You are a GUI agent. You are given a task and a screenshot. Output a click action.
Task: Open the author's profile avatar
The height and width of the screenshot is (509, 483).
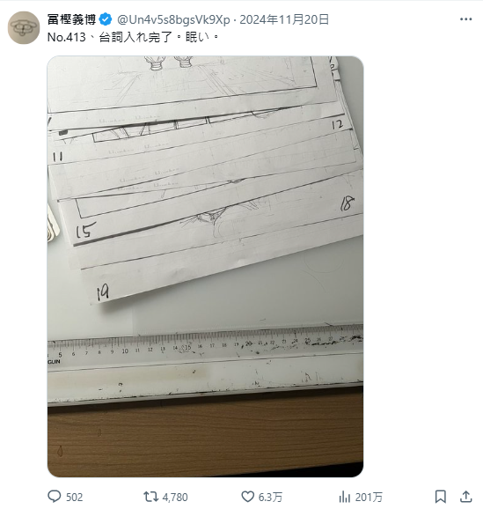(24, 27)
